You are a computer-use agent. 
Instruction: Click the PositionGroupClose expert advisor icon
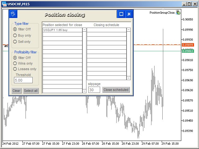point(178,13)
